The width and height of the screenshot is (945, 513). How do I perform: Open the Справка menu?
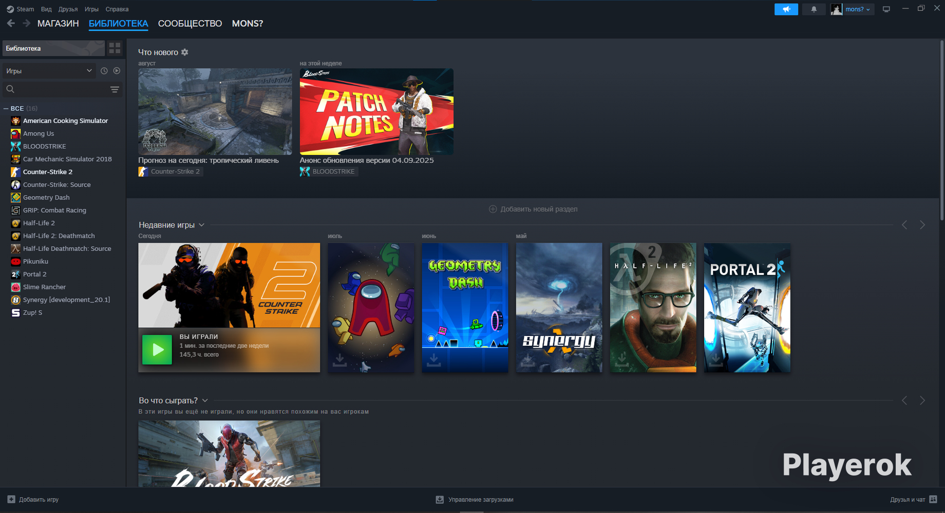tap(117, 9)
